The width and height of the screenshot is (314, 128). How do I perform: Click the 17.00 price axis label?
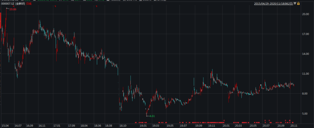click(x=305, y=34)
